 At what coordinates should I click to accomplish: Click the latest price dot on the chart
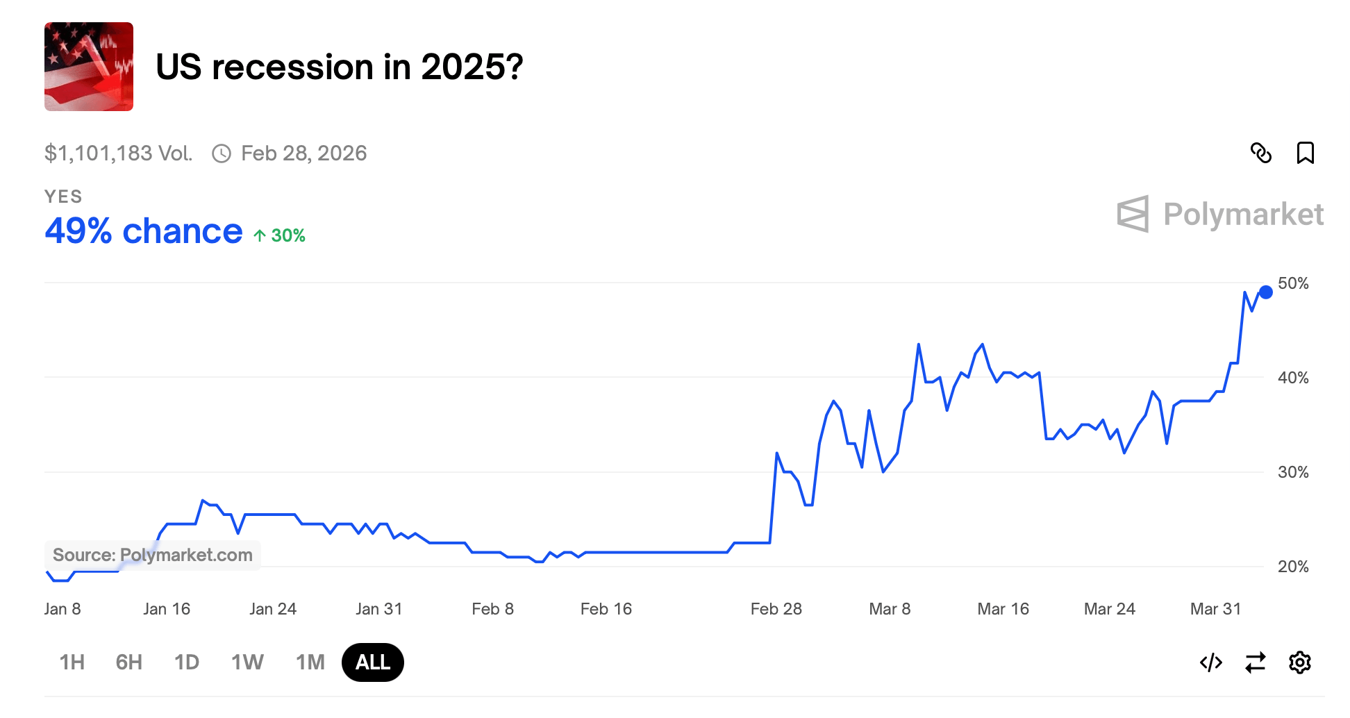coord(1266,292)
